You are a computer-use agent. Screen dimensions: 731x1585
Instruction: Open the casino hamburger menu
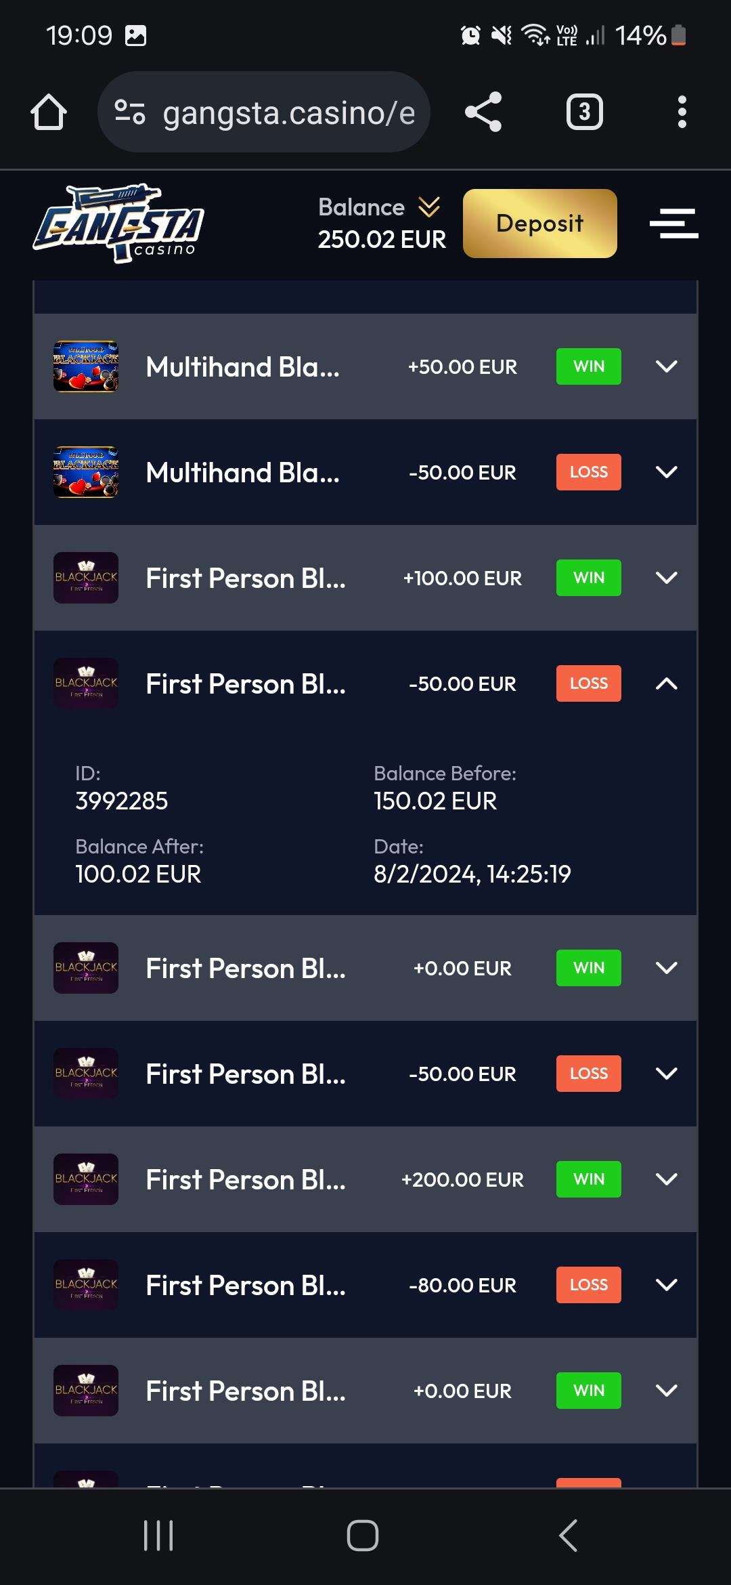coord(673,224)
